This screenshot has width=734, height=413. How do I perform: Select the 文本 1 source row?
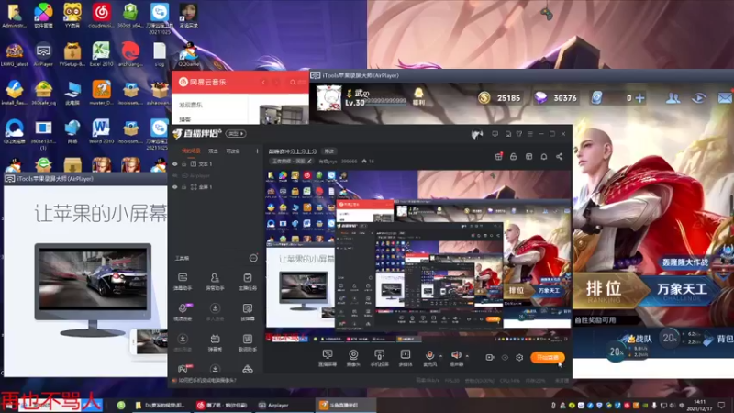tap(216, 164)
